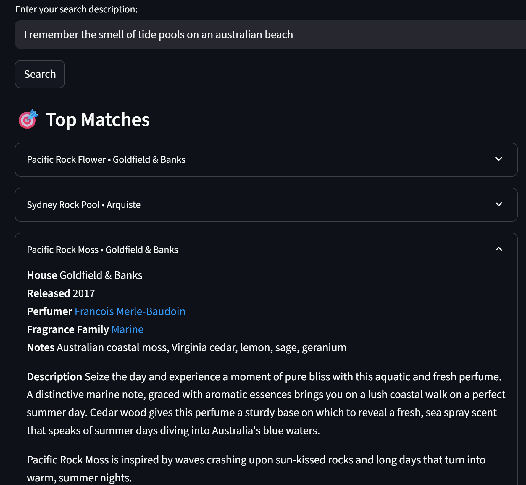Open the Francois Merle-Baudoin perfumer link

[130, 311]
